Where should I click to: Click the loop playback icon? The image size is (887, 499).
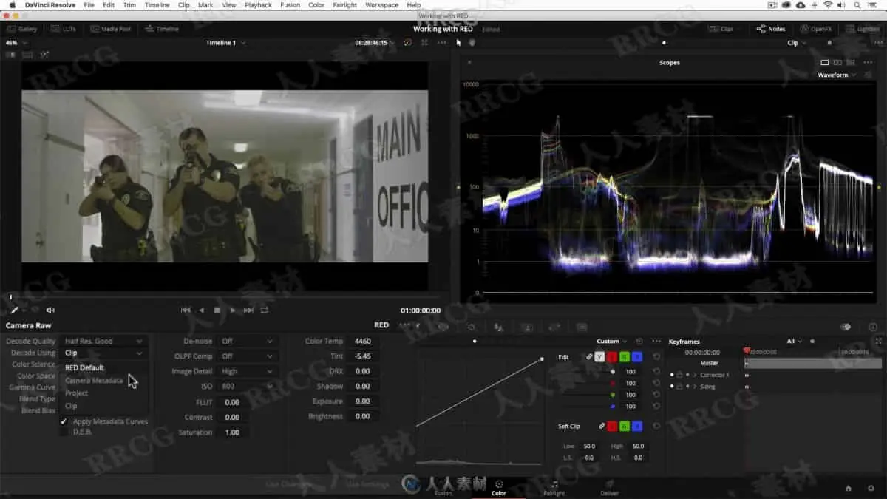click(265, 310)
